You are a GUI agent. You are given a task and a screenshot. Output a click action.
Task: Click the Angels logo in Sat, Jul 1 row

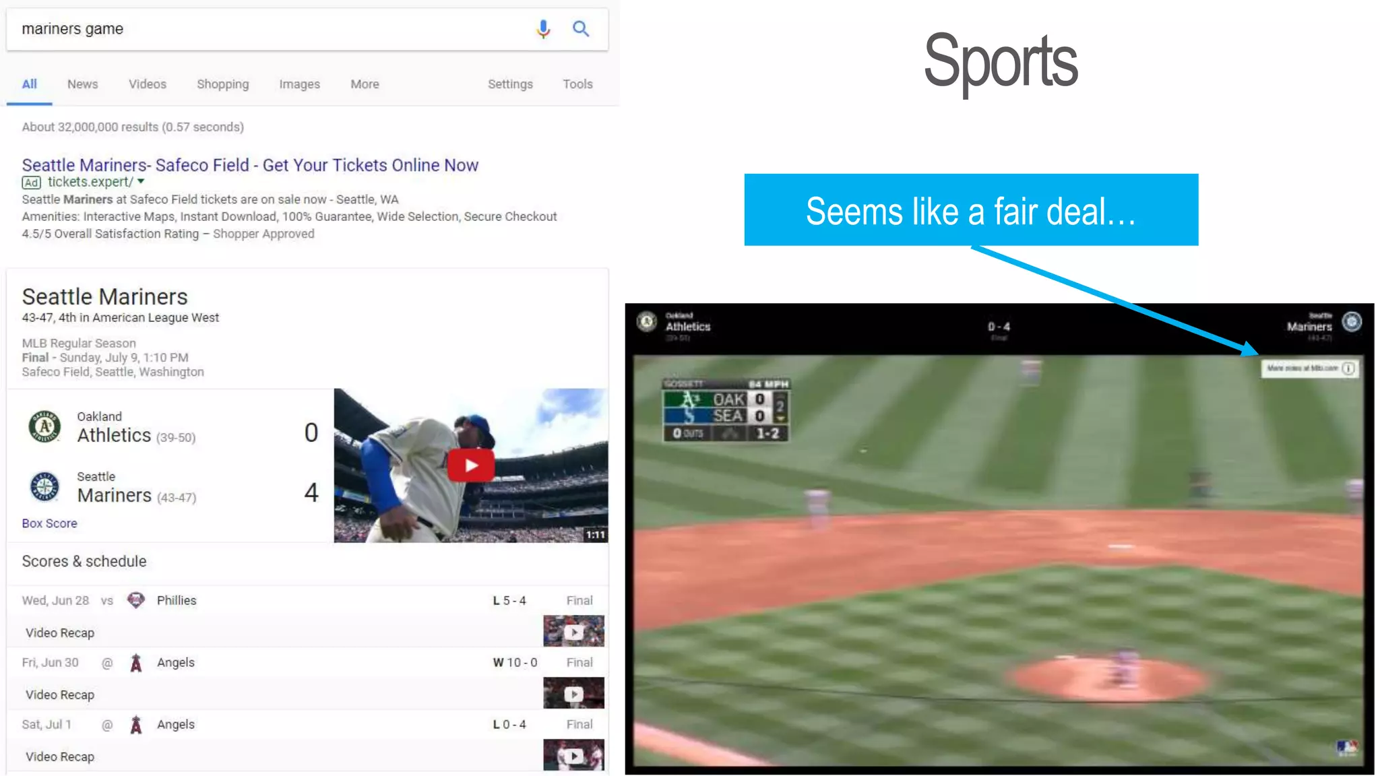click(x=136, y=725)
